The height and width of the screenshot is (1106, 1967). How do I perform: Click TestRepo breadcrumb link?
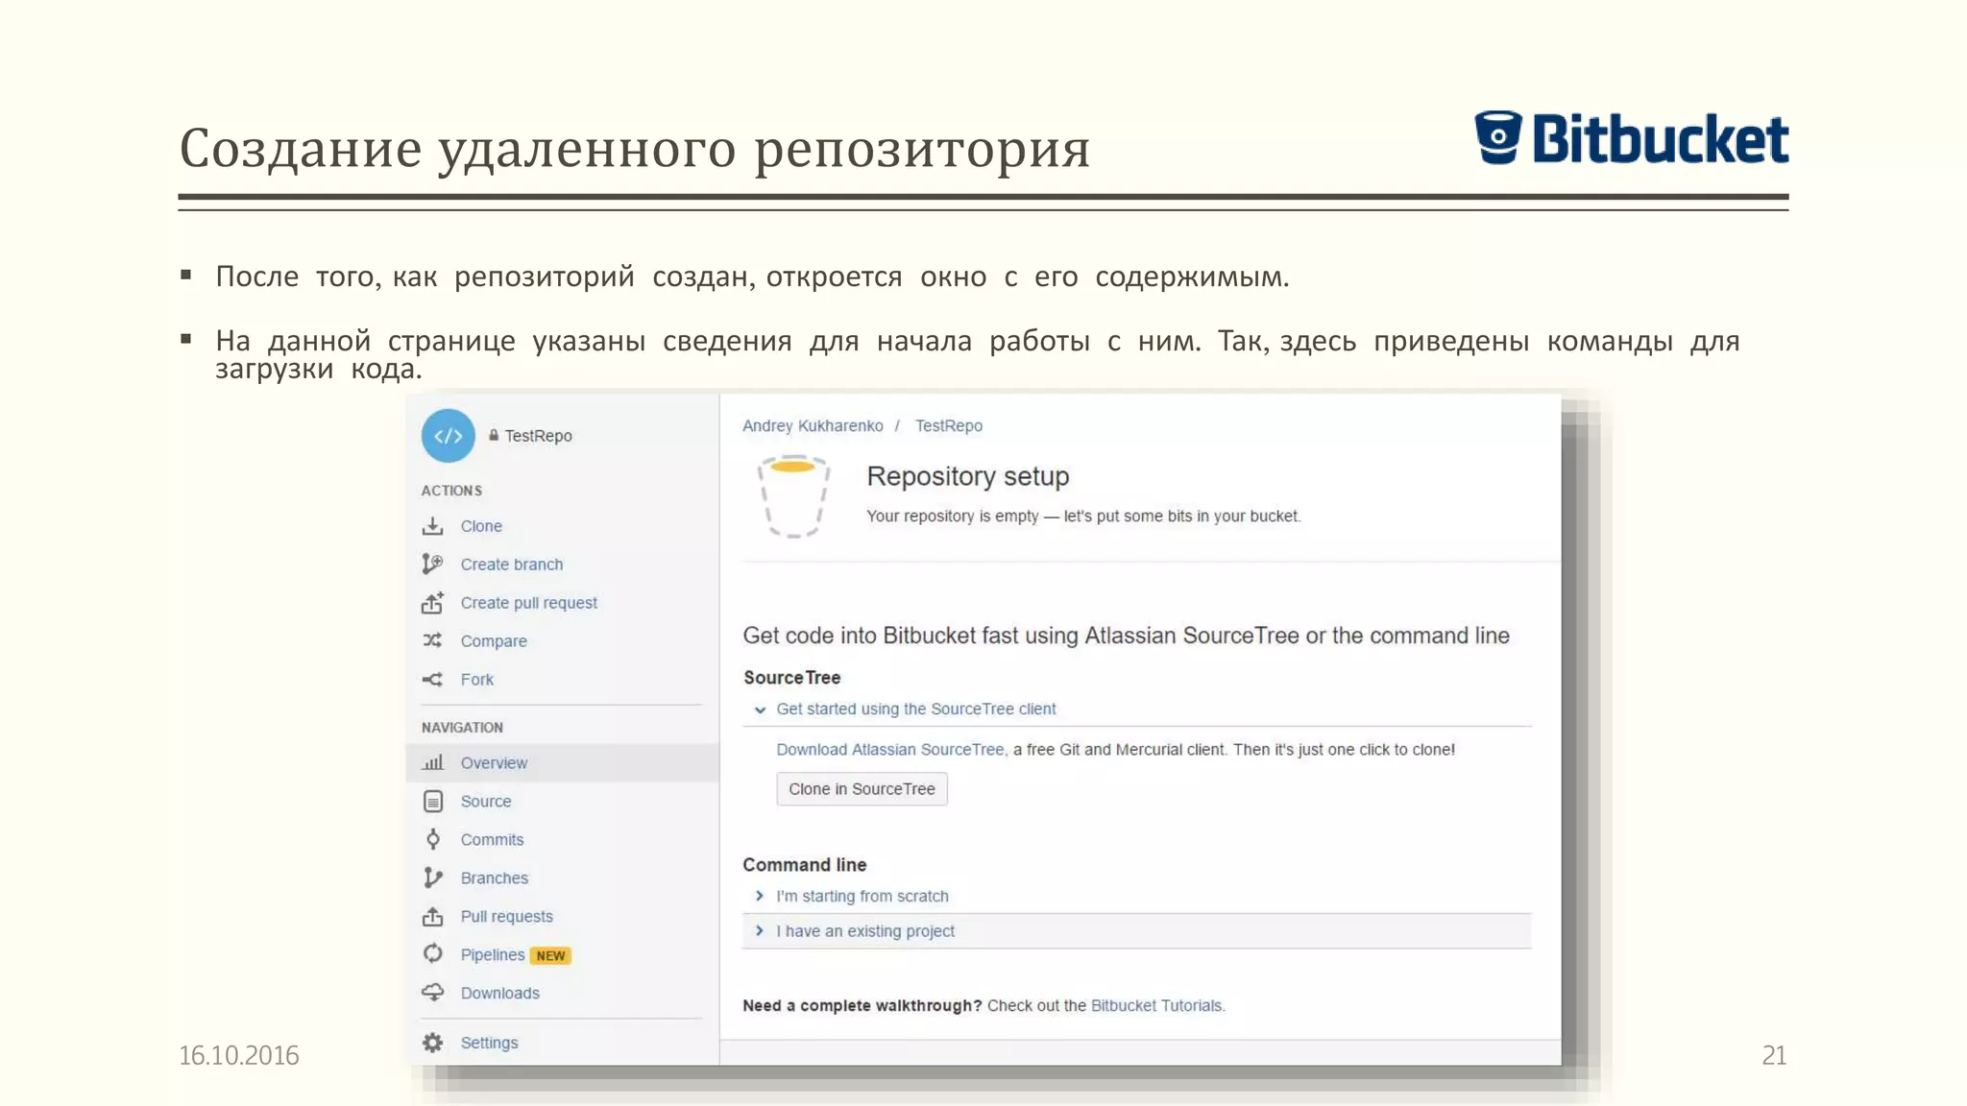(949, 425)
